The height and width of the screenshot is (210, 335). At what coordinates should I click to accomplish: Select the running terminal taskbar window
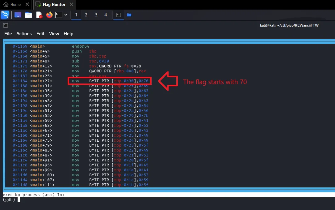[x=118, y=15]
